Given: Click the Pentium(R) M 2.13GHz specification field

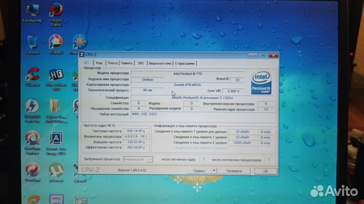Looking at the screenshot, I should coord(202,98).
